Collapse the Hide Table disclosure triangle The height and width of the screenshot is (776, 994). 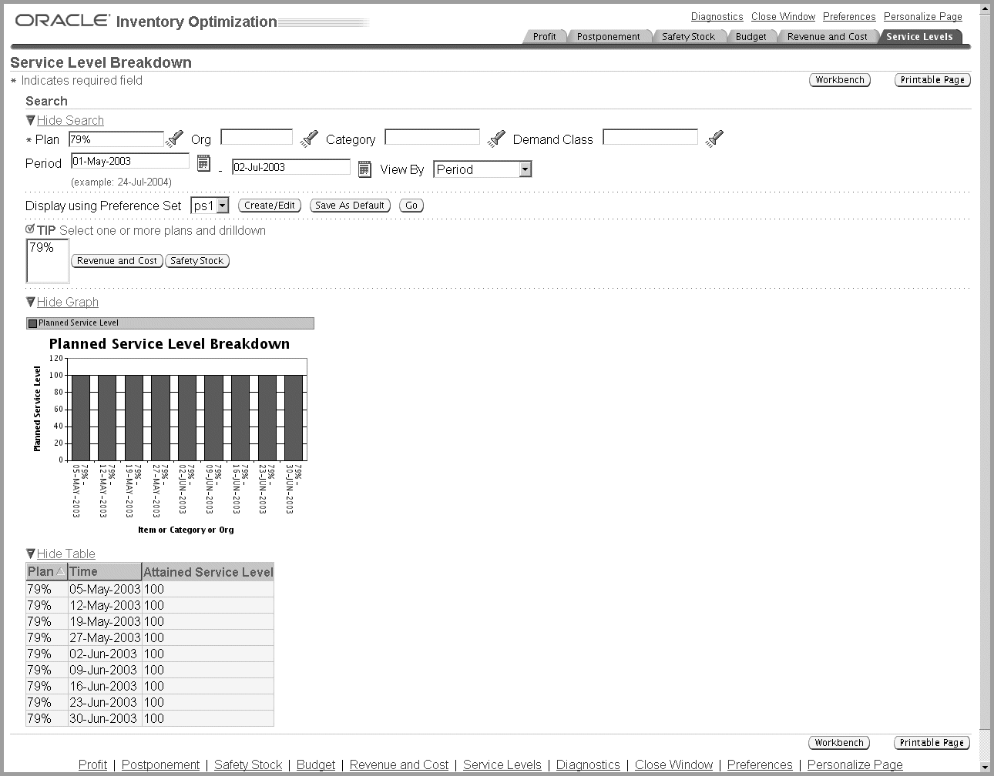coord(31,554)
